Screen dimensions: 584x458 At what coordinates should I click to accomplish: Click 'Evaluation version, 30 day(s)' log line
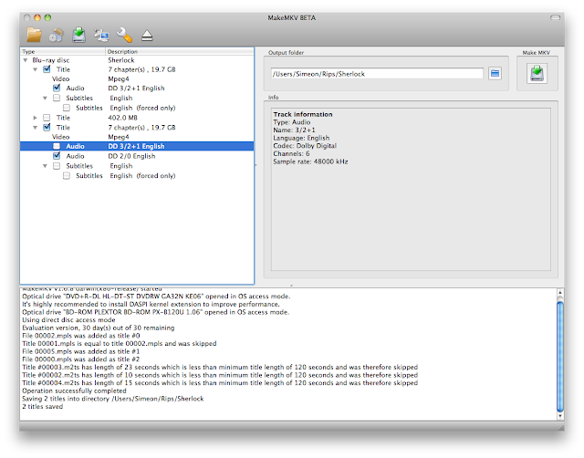point(98,328)
